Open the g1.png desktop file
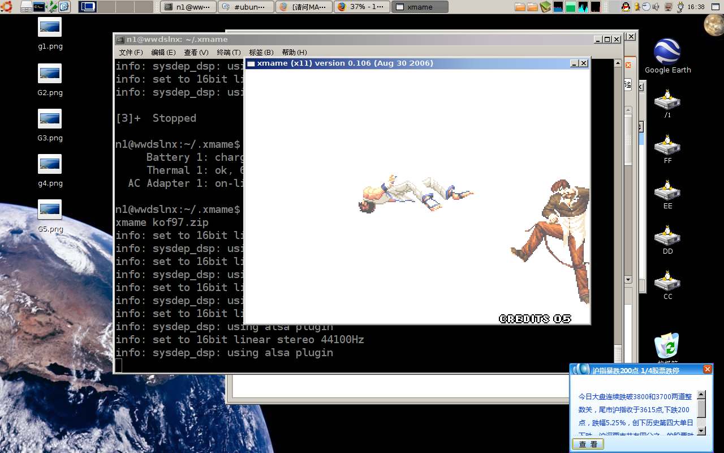This screenshot has width=724, height=453. click(x=50, y=27)
